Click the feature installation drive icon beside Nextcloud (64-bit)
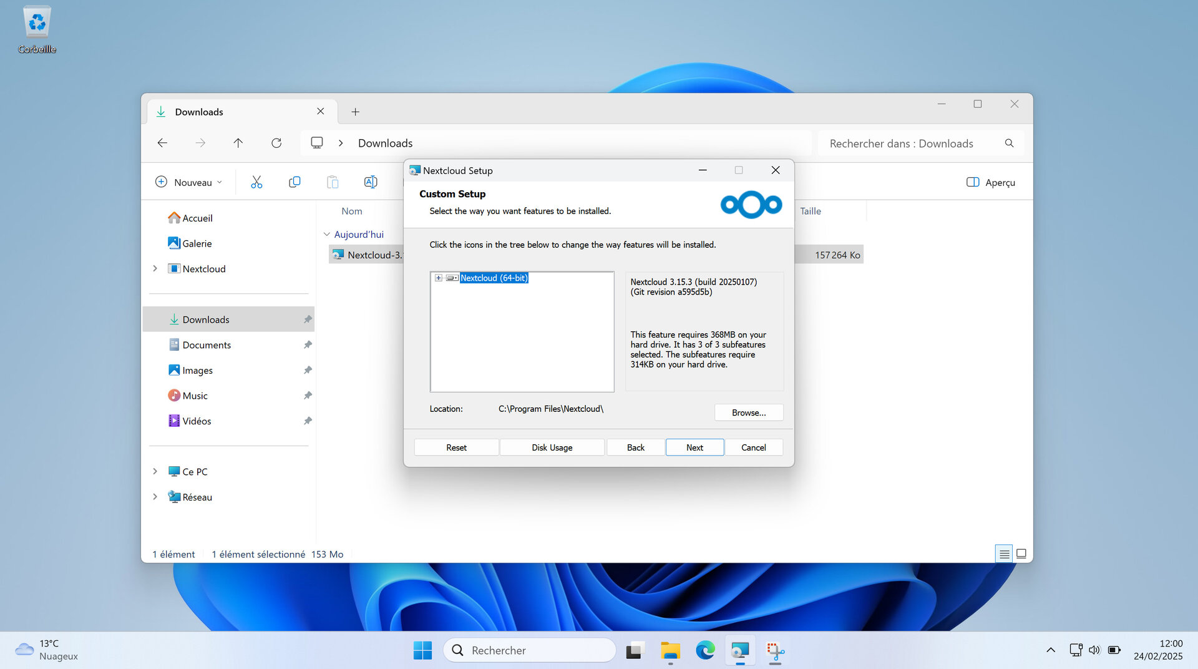Viewport: 1198px width, 669px height. tap(450, 278)
